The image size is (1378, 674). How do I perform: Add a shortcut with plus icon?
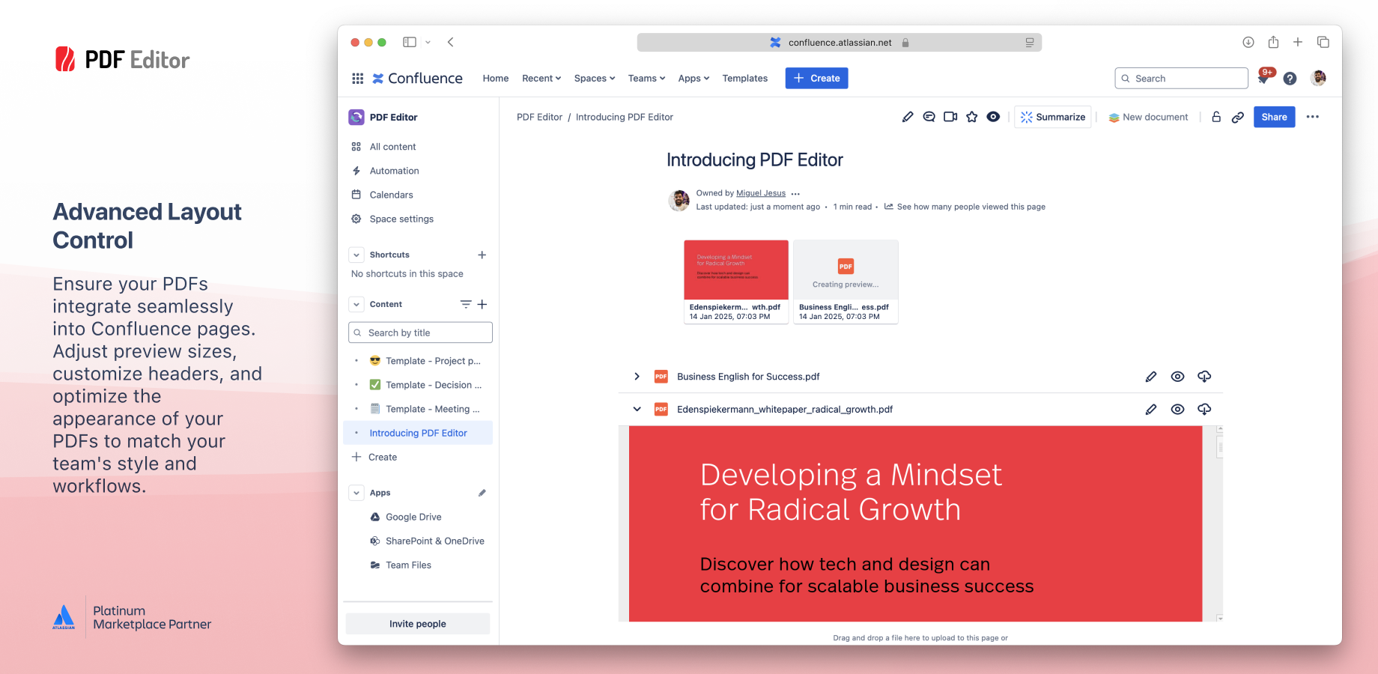pyautogui.click(x=482, y=255)
